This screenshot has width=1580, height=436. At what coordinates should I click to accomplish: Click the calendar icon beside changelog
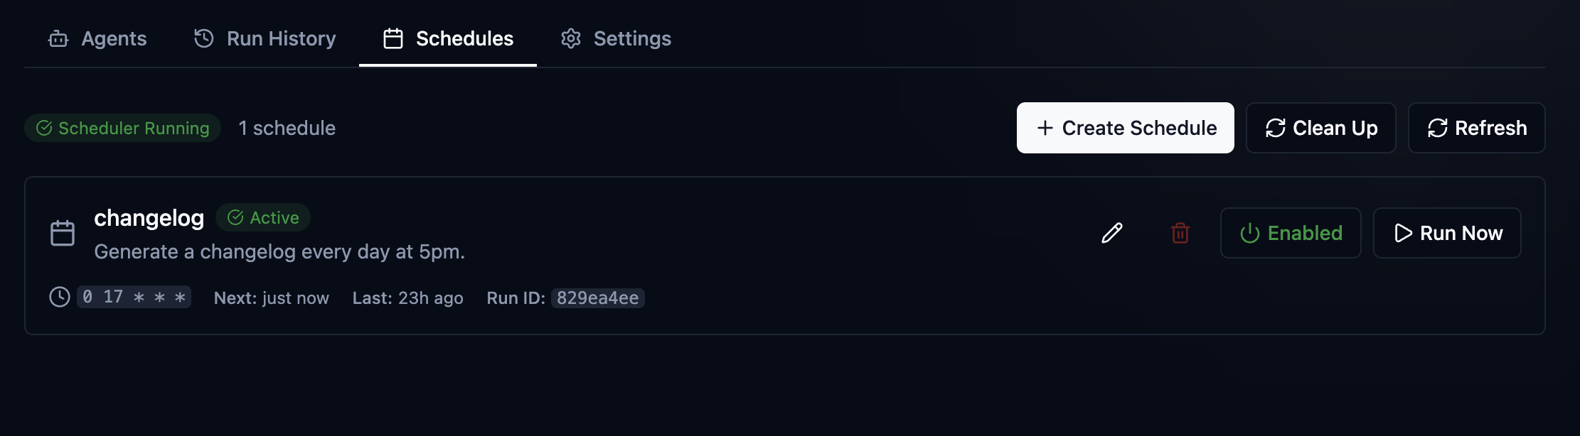coord(63,233)
